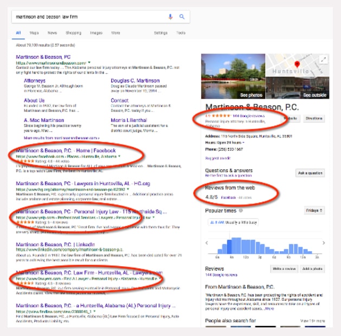The height and width of the screenshot is (336, 341).
Task: Open the HG.org Lawyers in Huntsville result
Action: pyautogui.click(x=83, y=183)
